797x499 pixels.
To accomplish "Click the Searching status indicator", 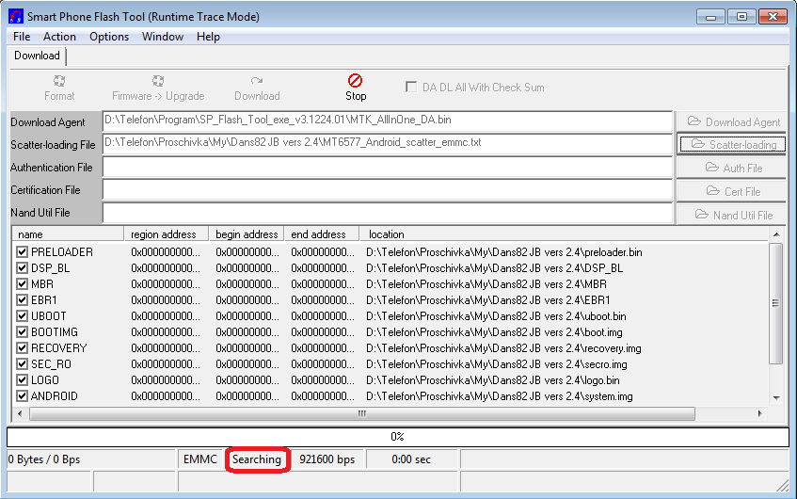I will point(257,459).
